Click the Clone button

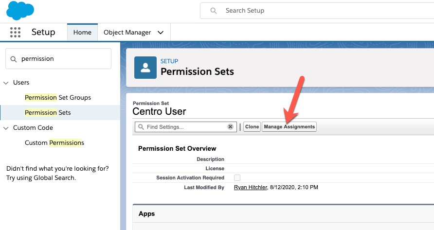pyautogui.click(x=252, y=127)
